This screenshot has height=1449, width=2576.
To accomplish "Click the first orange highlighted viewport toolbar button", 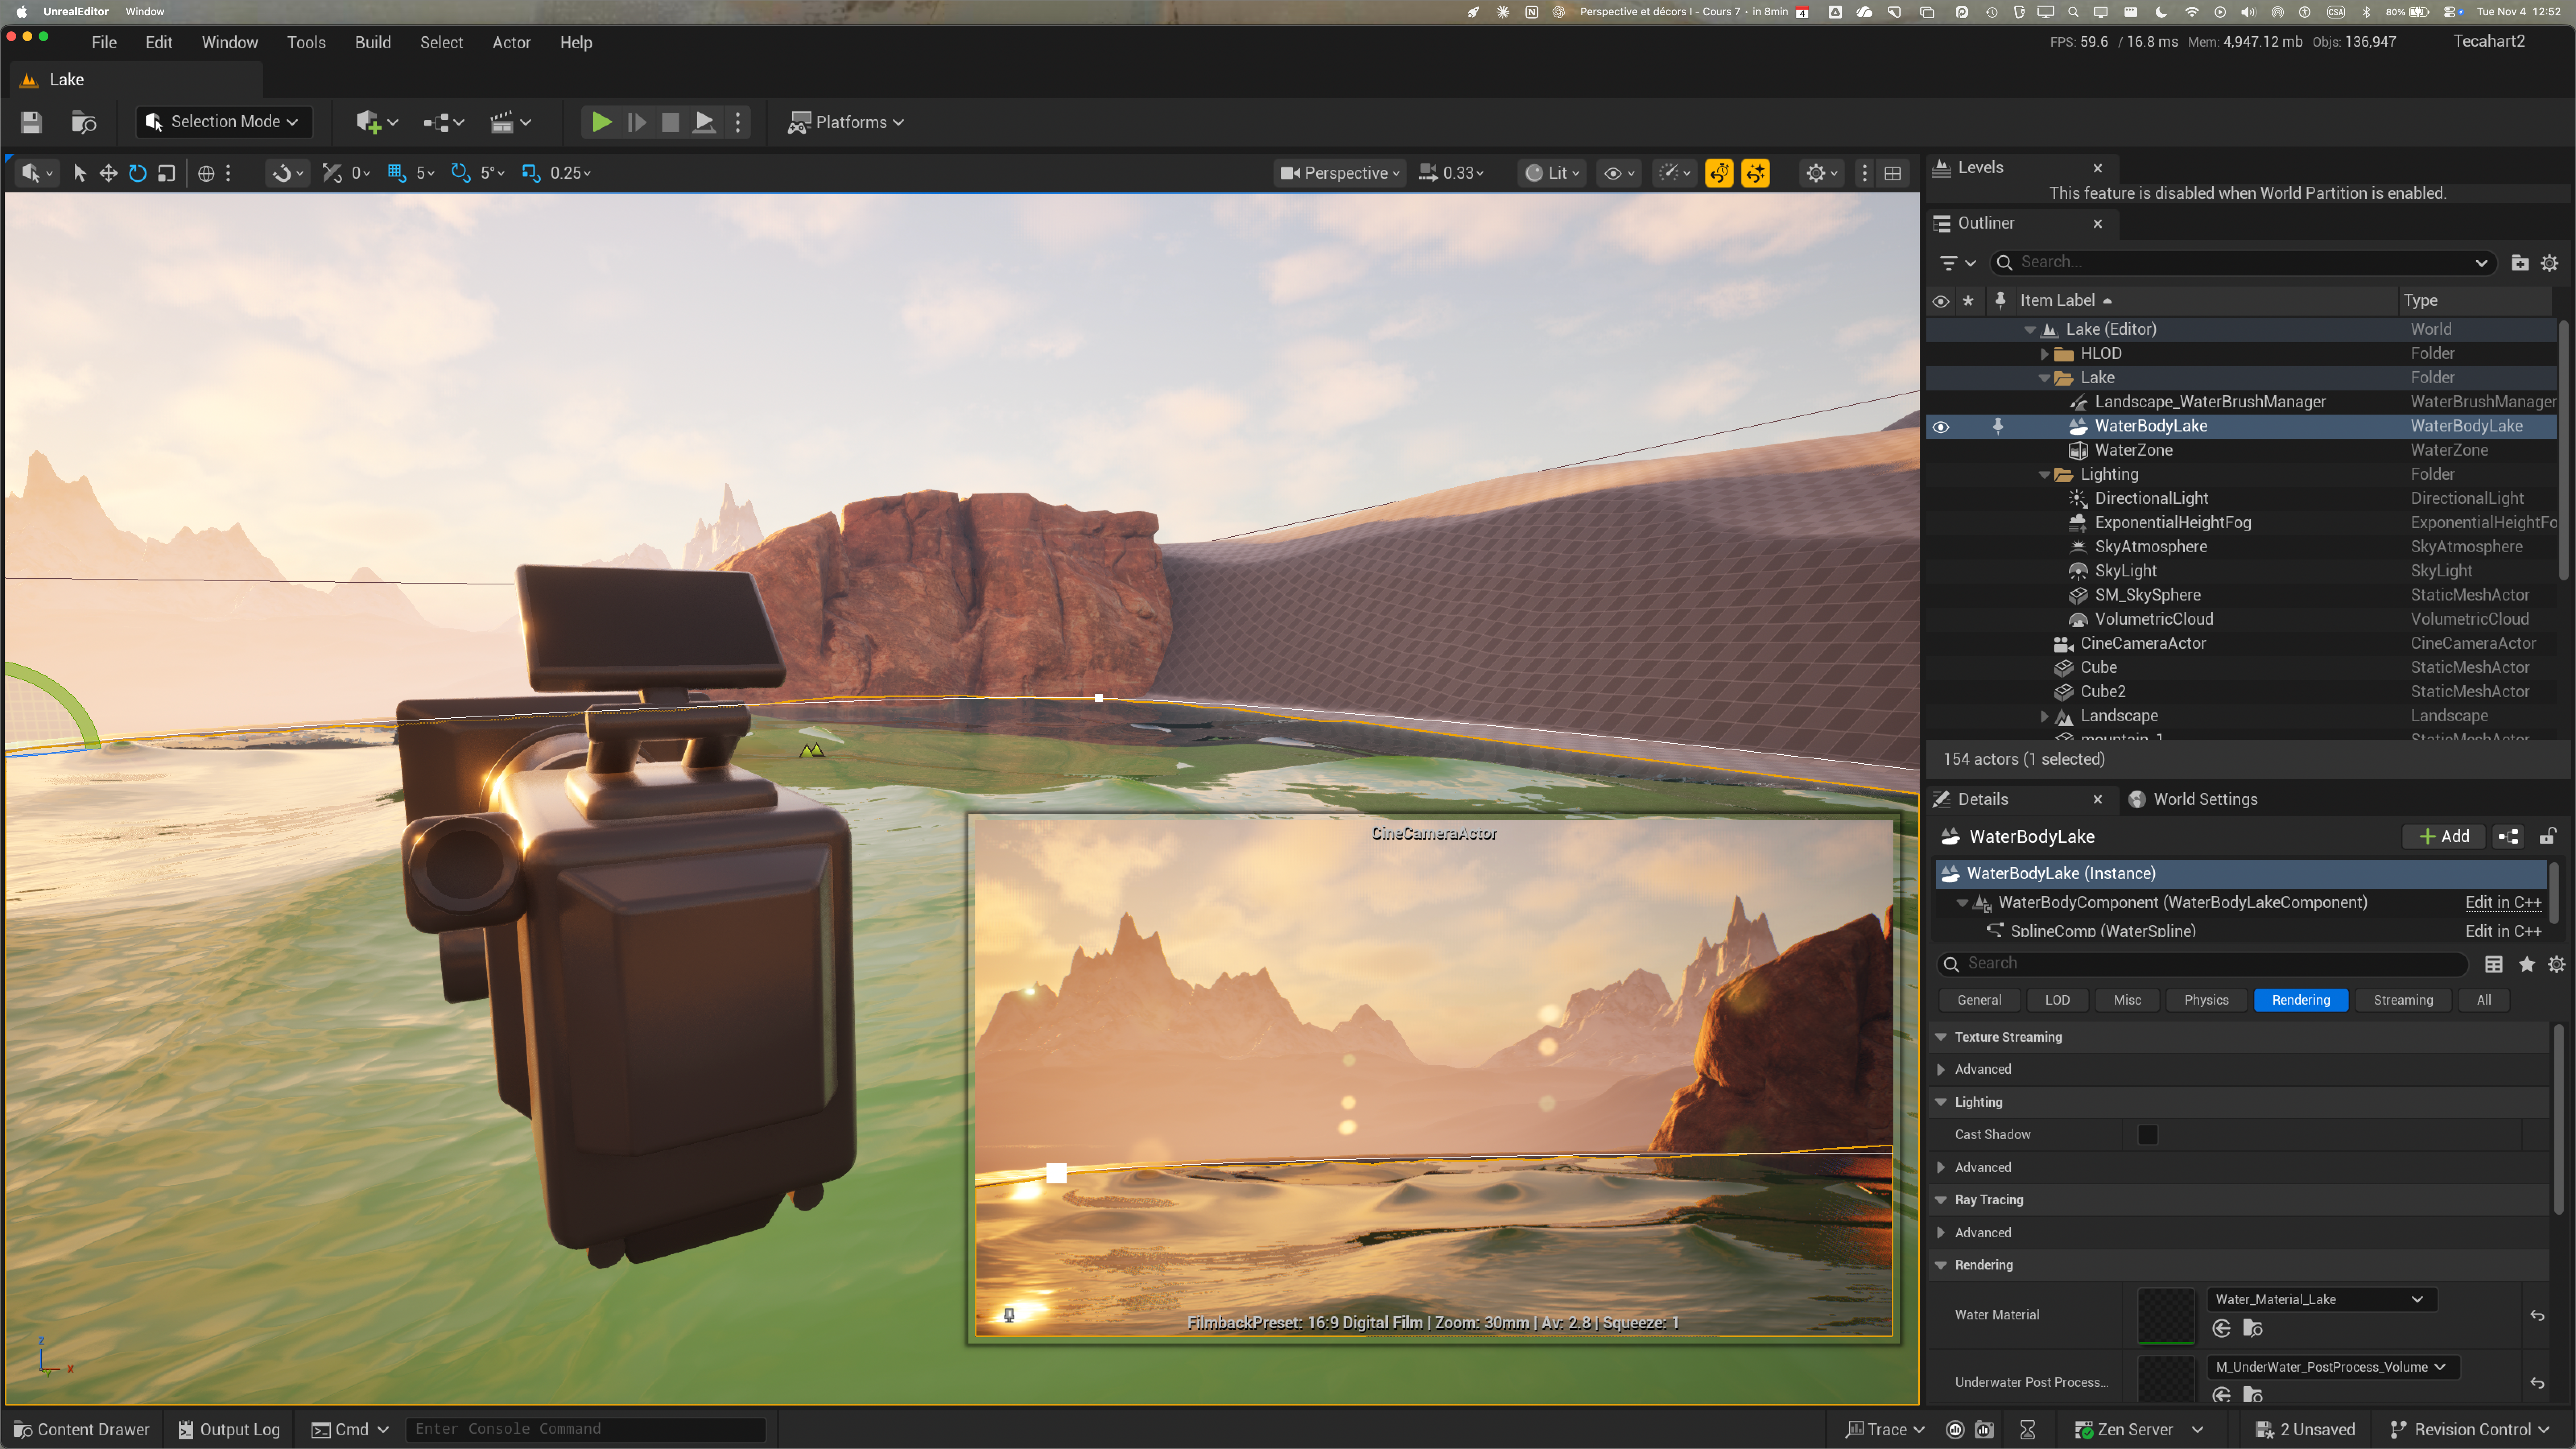I will coord(1719,173).
